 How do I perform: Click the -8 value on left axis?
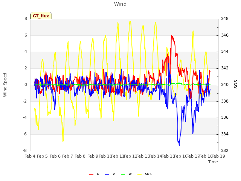pos(25,150)
